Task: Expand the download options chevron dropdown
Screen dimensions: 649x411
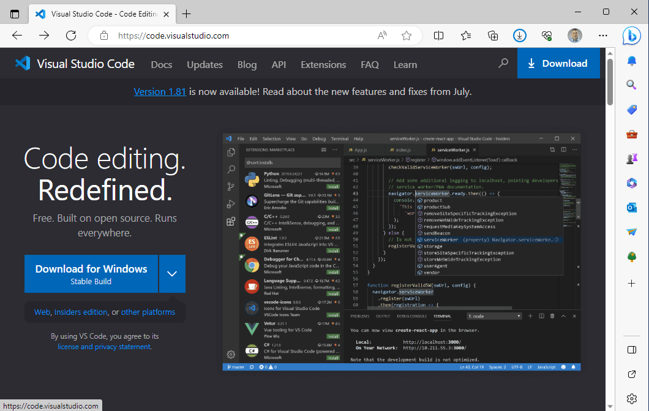Action: [x=172, y=274]
